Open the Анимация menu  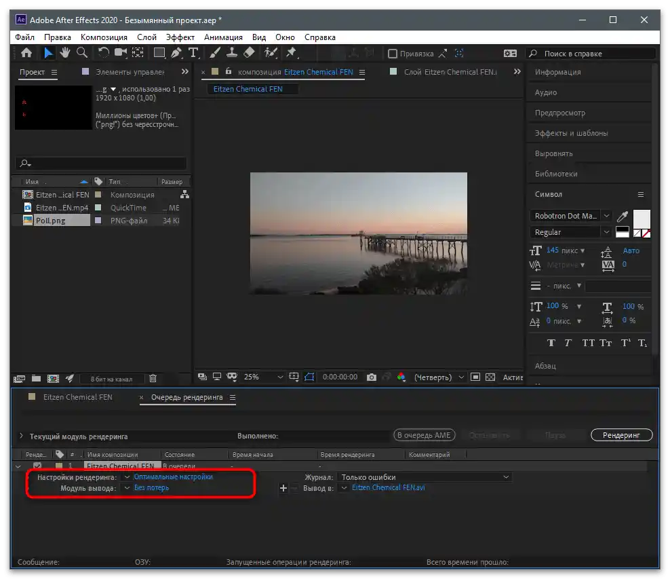(x=223, y=37)
